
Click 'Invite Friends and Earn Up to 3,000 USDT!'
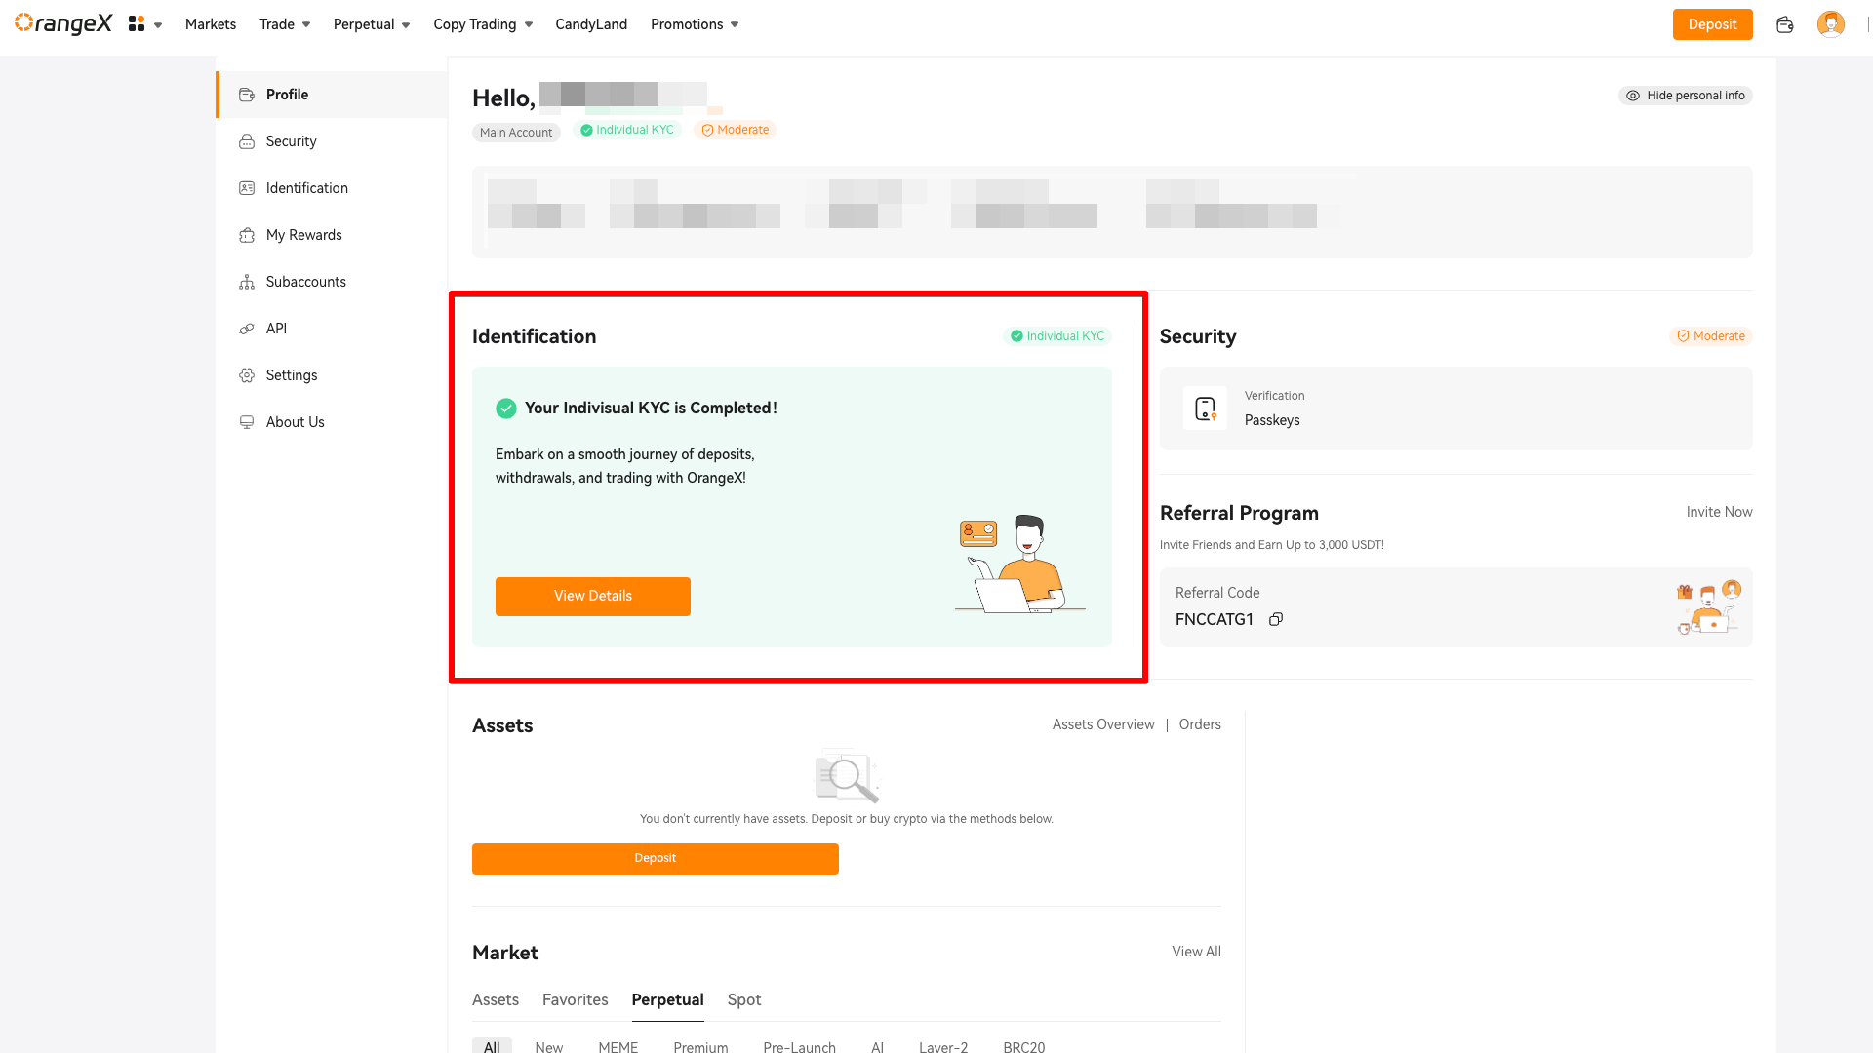pos(1272,545)
